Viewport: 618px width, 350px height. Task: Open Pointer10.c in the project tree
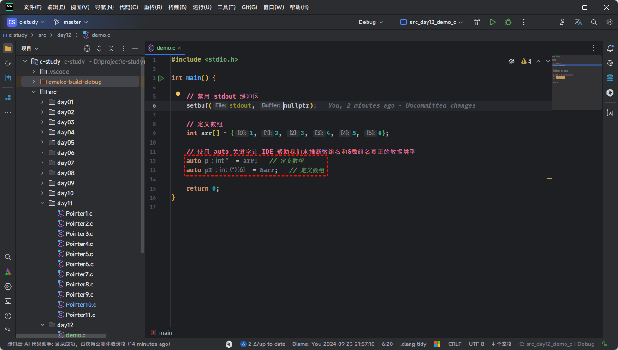click(81, 305)
